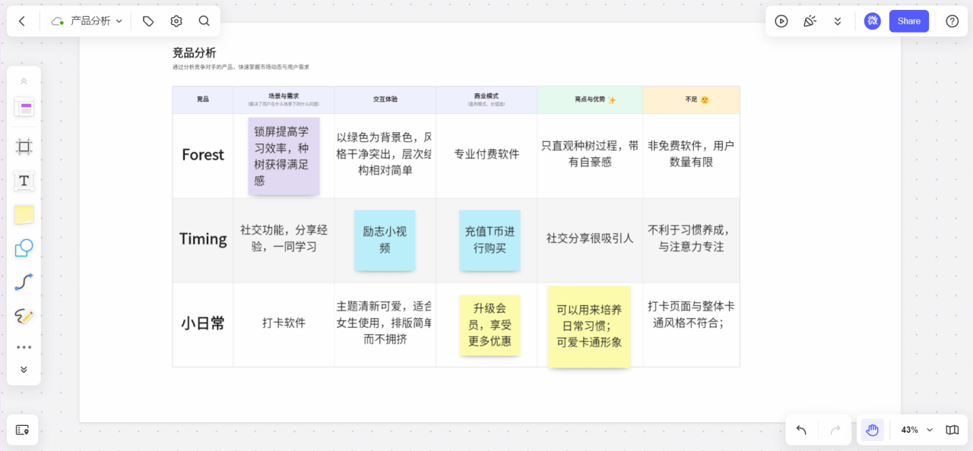Screen dimensions: 973x451
Task: Select the Timing row label
Action: tap(203, 239)
